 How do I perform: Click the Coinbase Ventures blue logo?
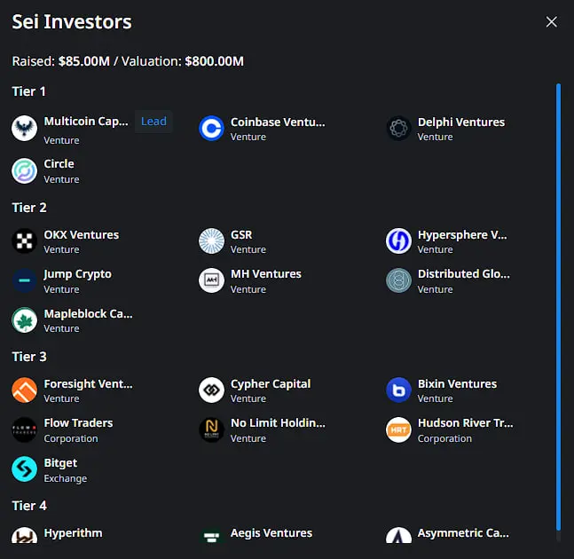pos(211,128)
